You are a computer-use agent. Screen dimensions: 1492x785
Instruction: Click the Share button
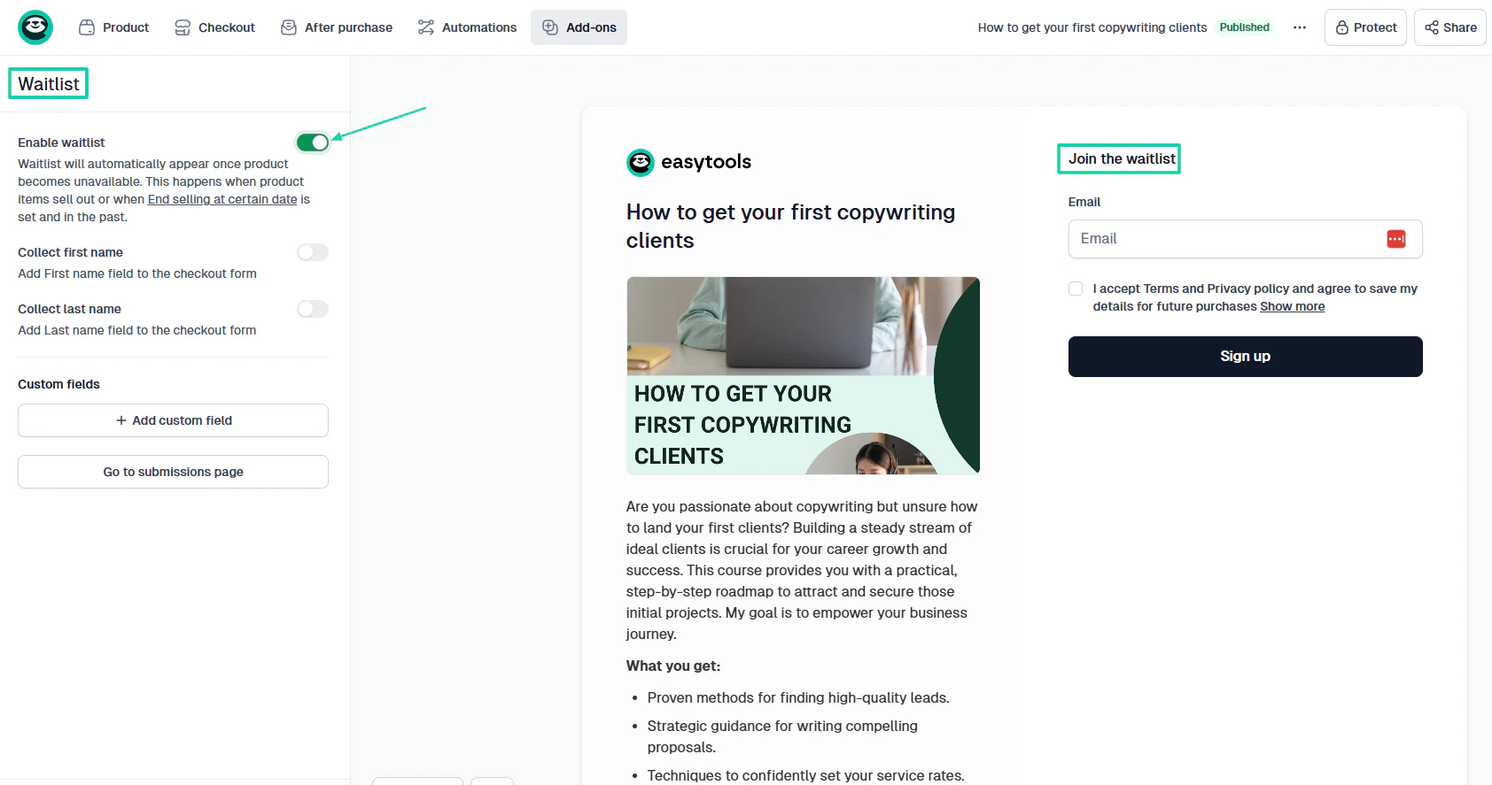(x=1450, y=27)
